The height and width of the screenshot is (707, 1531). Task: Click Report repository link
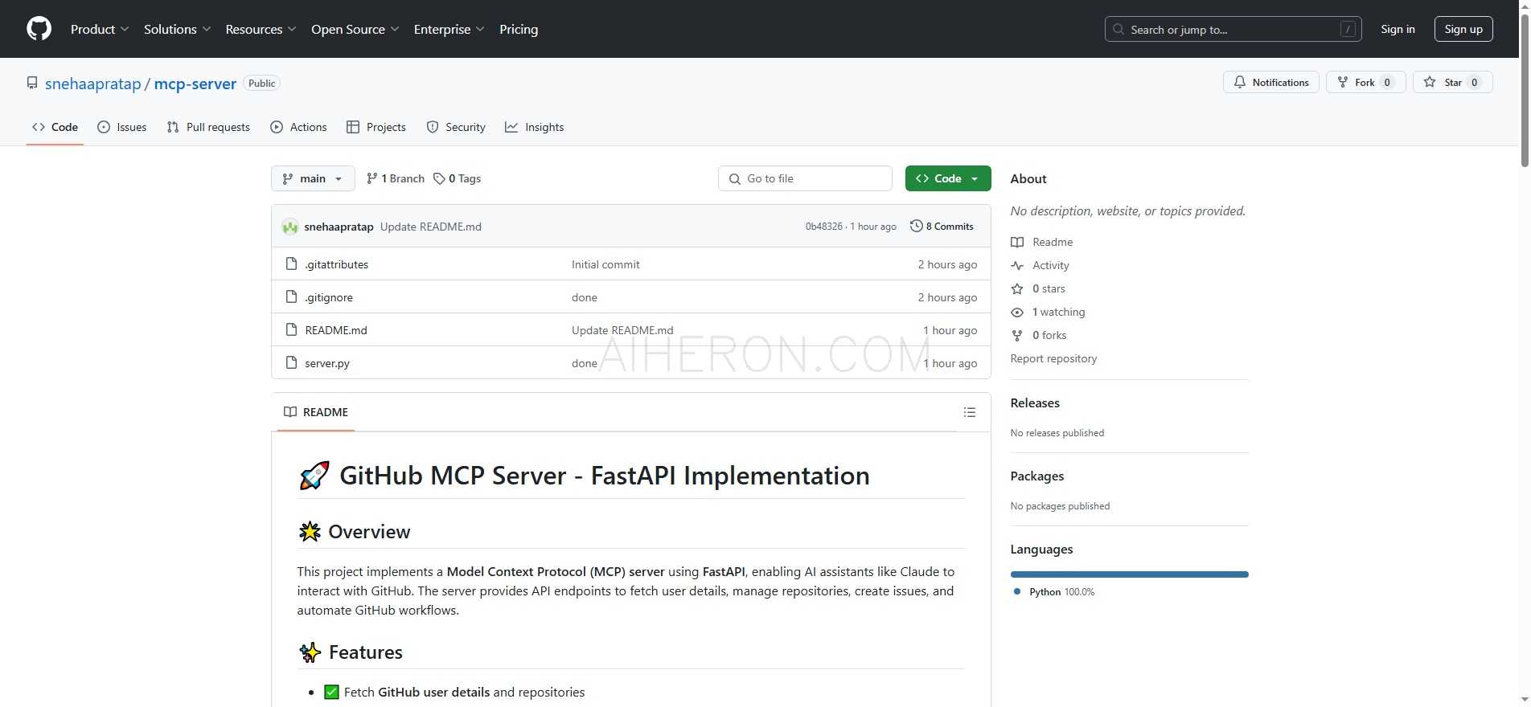[1053, 358]
